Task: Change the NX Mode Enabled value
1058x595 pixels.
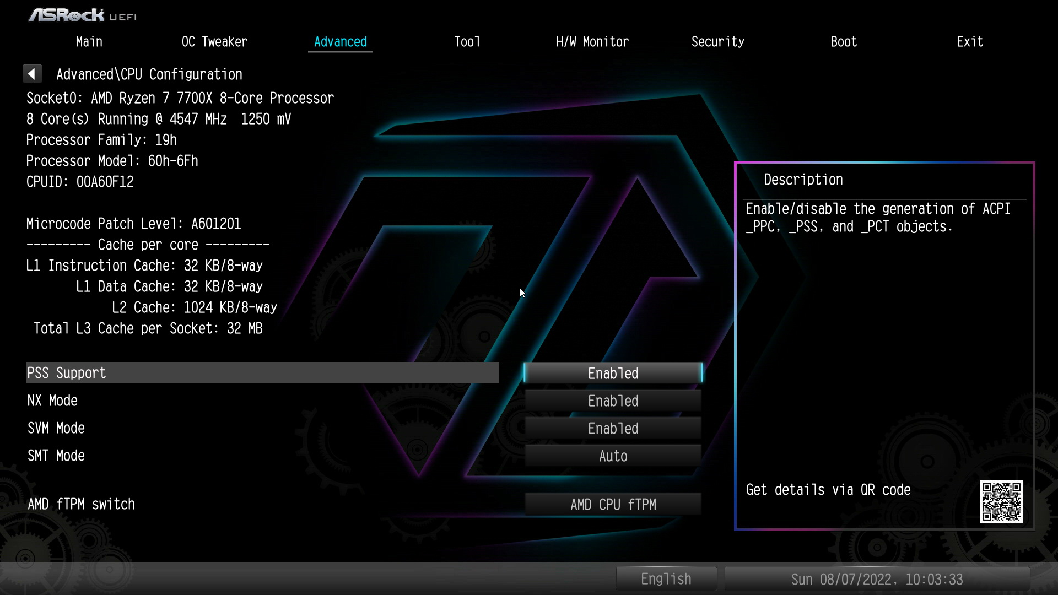Action: coord(613,401)
